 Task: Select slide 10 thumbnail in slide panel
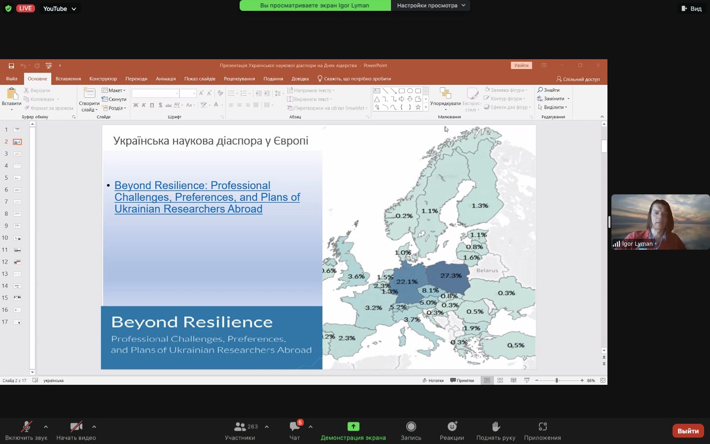coord(17,238)
